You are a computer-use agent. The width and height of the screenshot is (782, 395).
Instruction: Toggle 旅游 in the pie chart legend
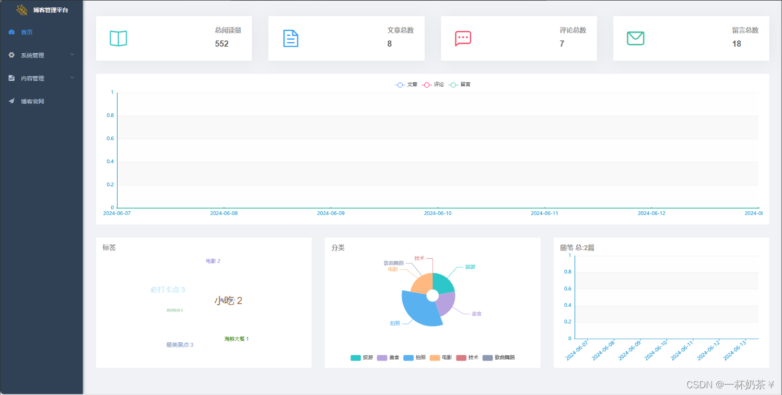click(361, 357)
